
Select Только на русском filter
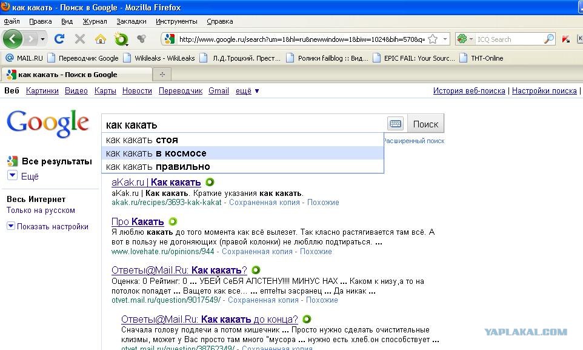click(x=41, y=210)
